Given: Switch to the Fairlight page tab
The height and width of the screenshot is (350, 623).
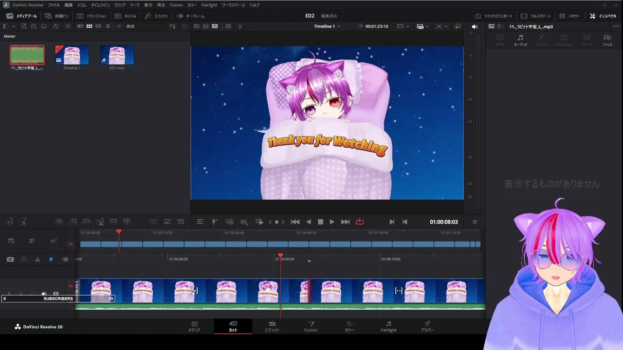Looking at the screenshot, I should (x=388, y=326).
